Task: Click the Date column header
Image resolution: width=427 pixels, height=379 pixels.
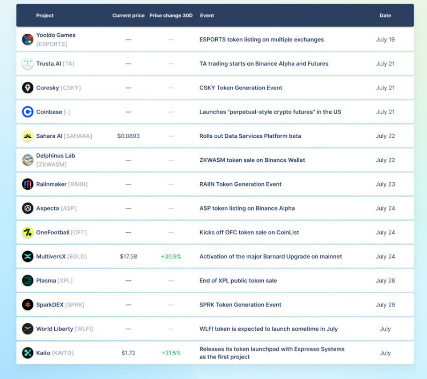Action: tap(385, 16)
